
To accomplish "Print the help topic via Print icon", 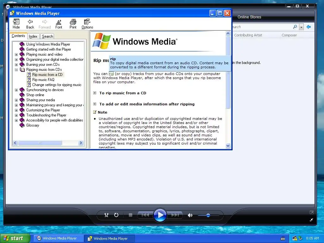I will point(73,23).
